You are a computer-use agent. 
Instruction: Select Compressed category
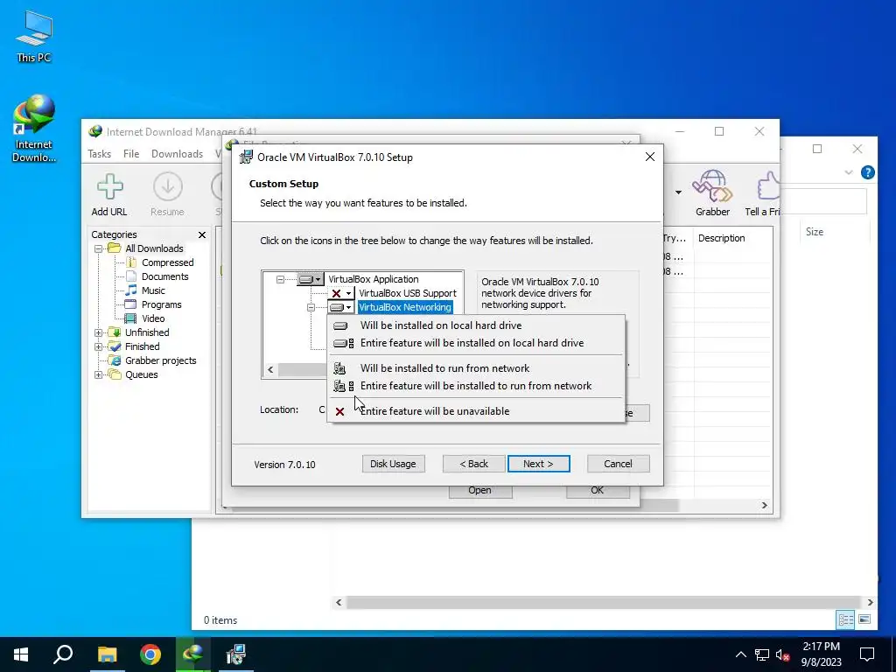(x=167, y=262)
